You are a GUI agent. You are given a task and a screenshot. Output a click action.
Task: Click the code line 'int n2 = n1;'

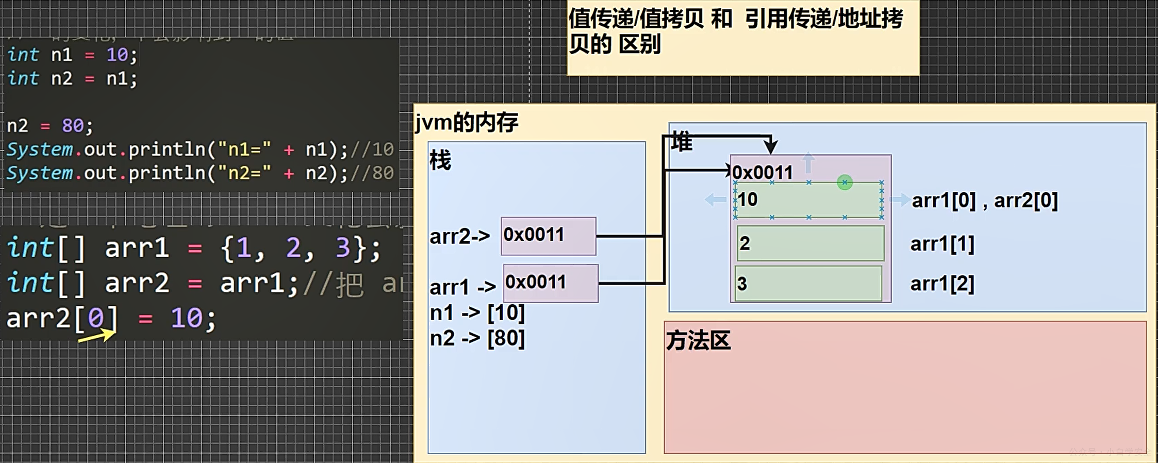point(72,78)
